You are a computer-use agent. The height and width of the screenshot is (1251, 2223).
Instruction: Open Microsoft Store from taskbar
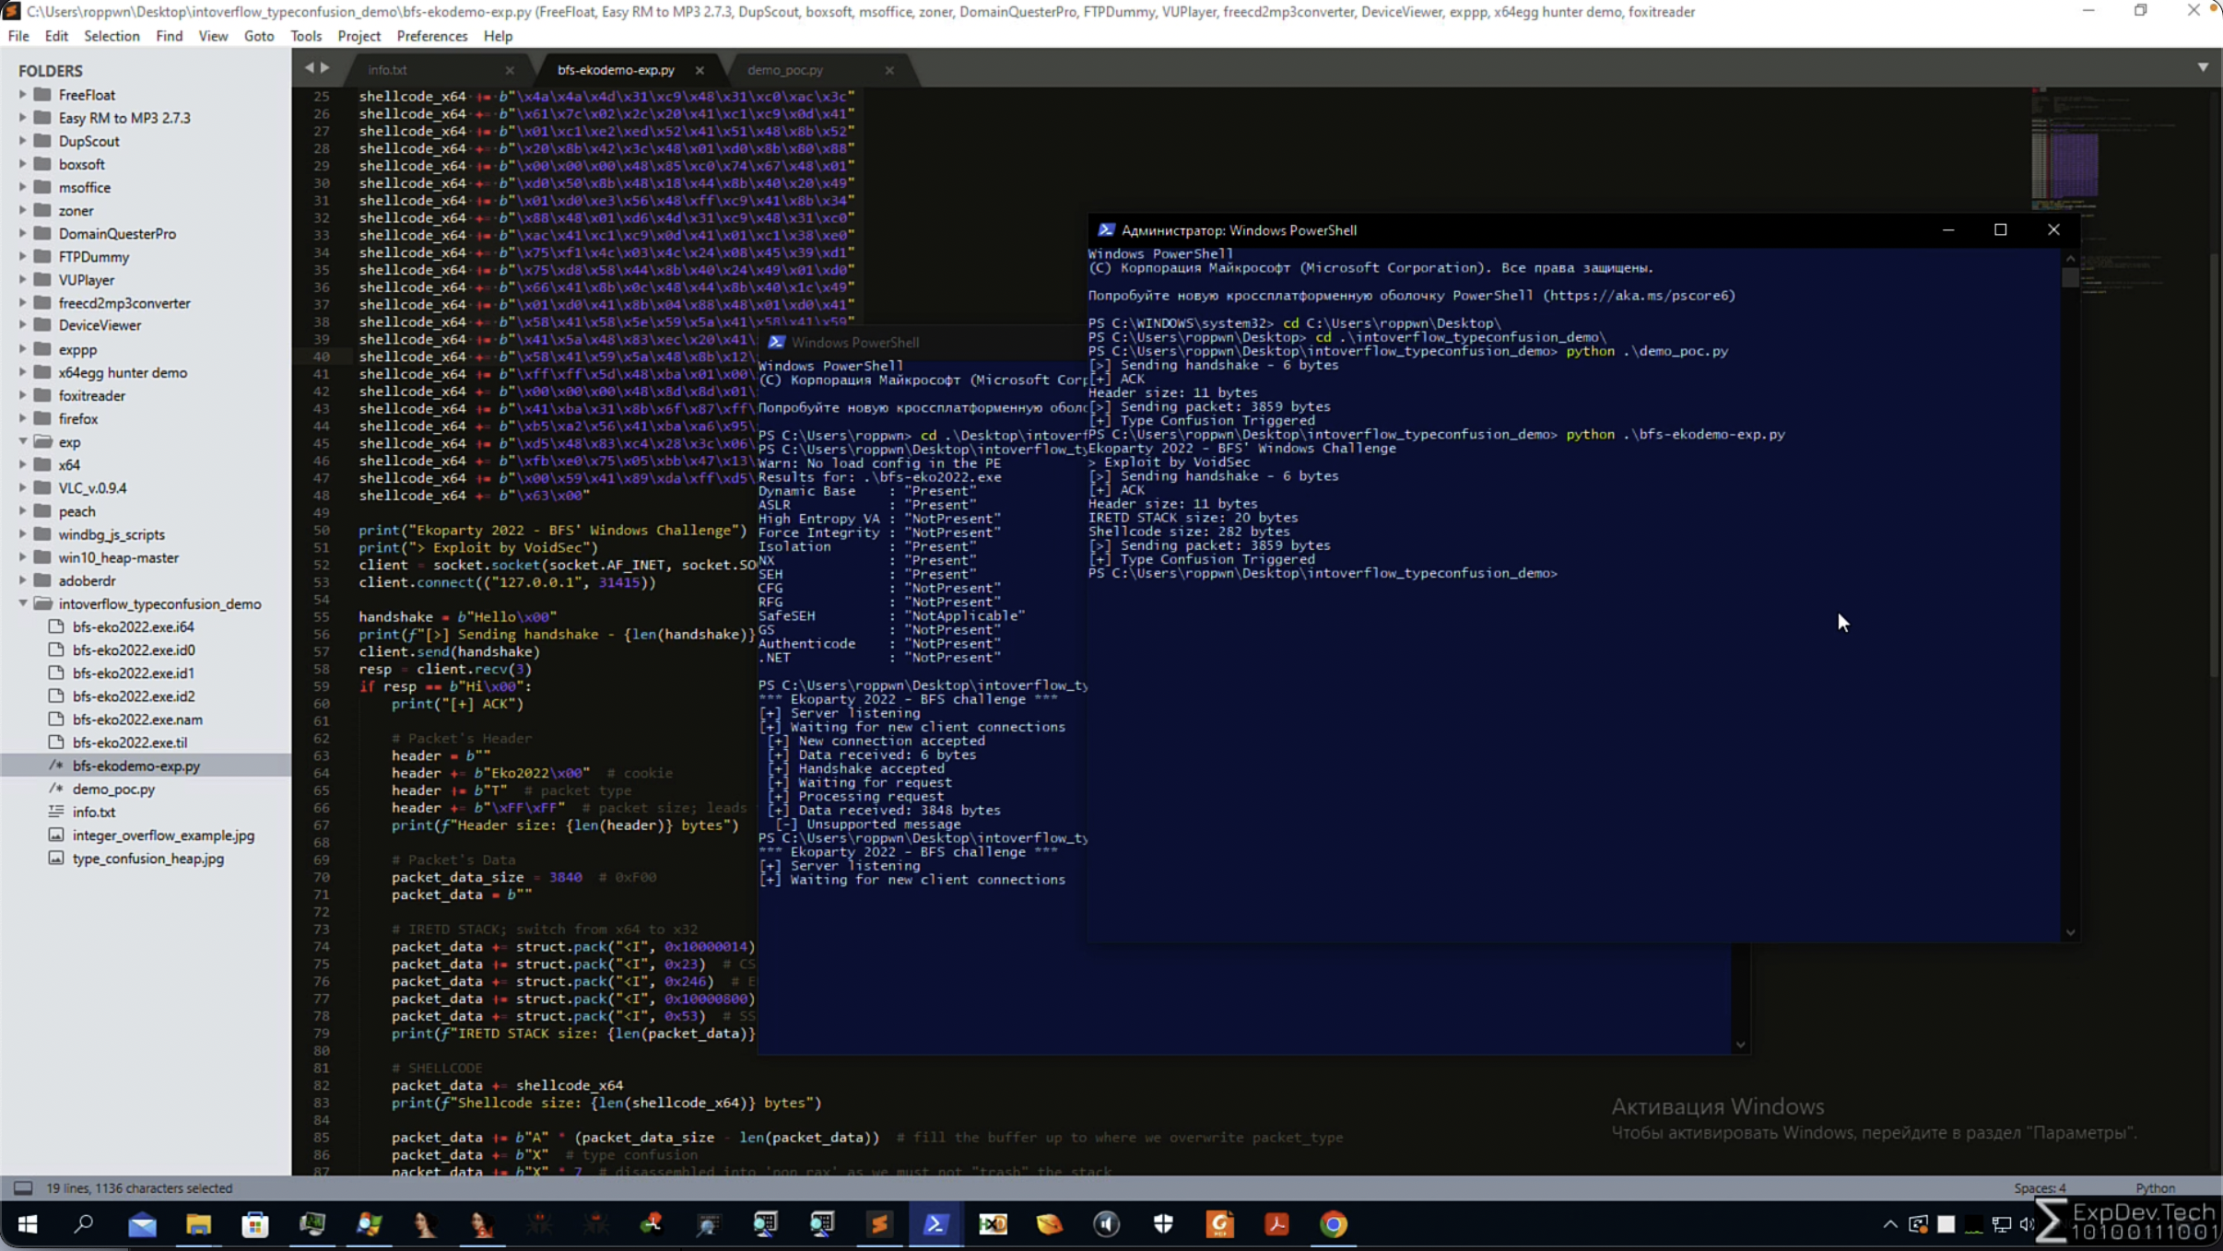(255, 1224)
